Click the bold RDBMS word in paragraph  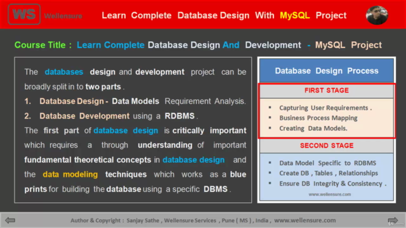[180, 116]
